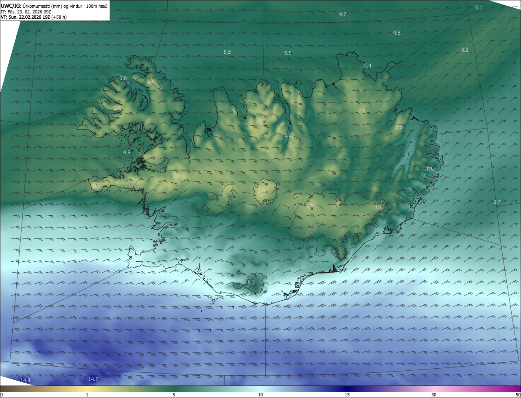Click the "2.8" value label
Image resolution: width=521 pixels, height=398 pixels.
(362, 111)
